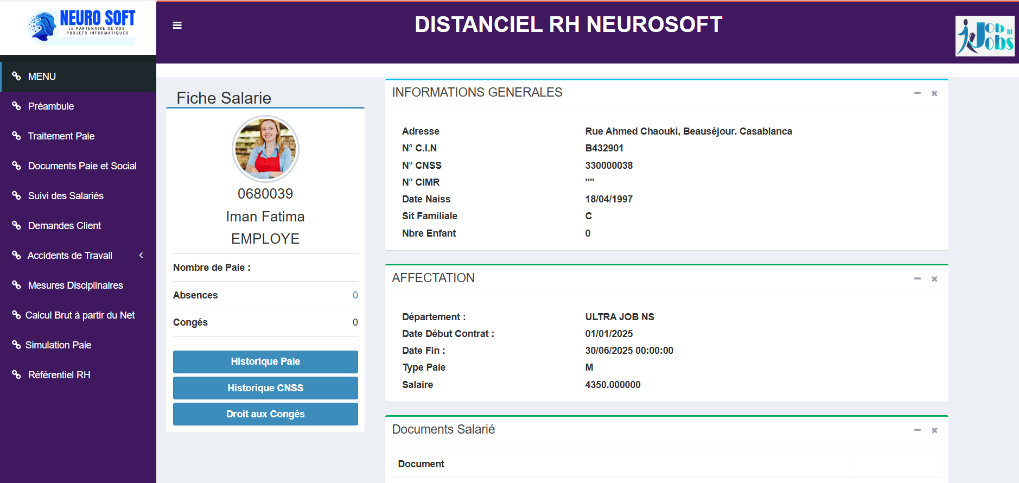Click the link icon beside Traitement Paie
This screenshot has width=1019, height=483.
click(16, 136)
